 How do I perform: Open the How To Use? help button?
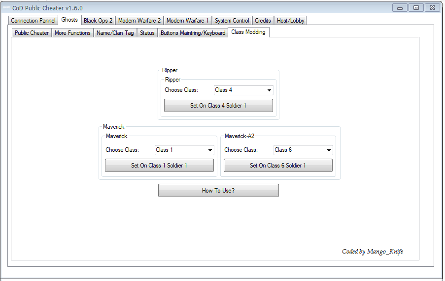pyautogui.click(x=218, y=191)
